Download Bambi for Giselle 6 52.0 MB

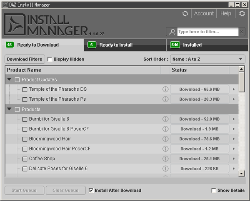(200, 119)
